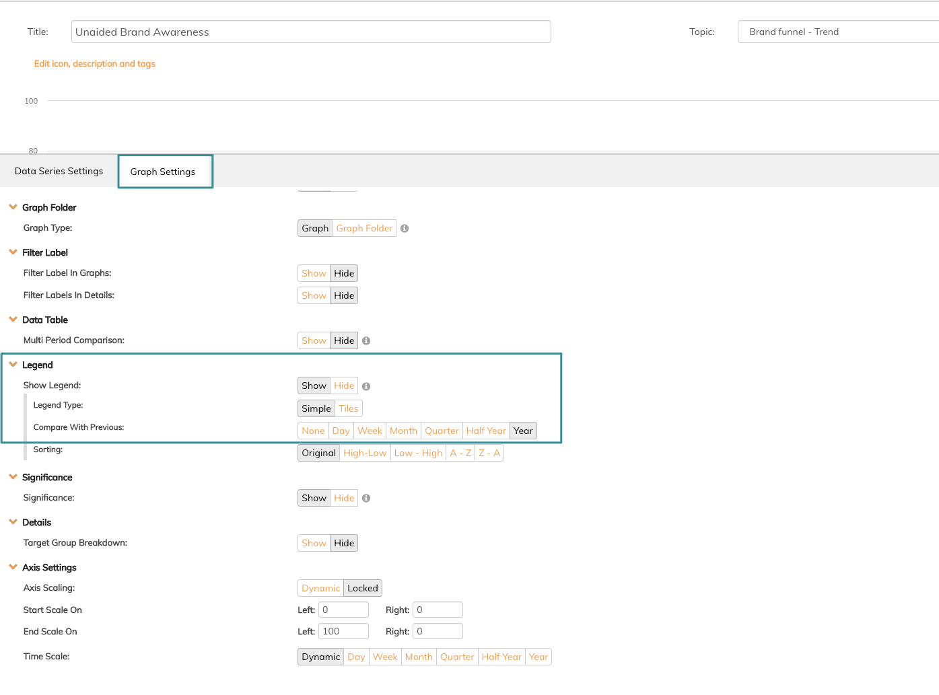The height and width of the screenshot is (695, 939).
Task: Select Graph as the graph type
Action: (315, 228)
